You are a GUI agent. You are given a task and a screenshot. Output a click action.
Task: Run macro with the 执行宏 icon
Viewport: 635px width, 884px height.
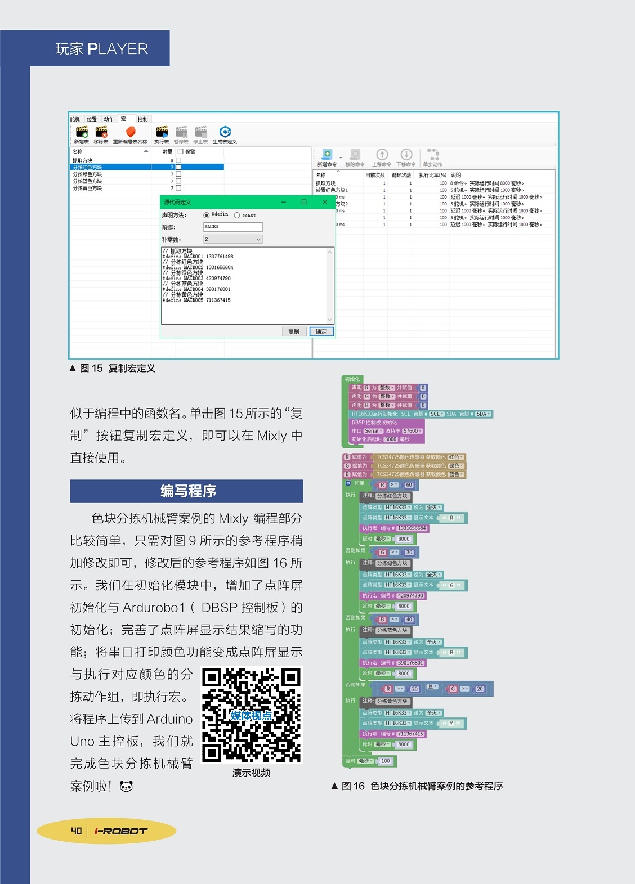tap(162, 132)
